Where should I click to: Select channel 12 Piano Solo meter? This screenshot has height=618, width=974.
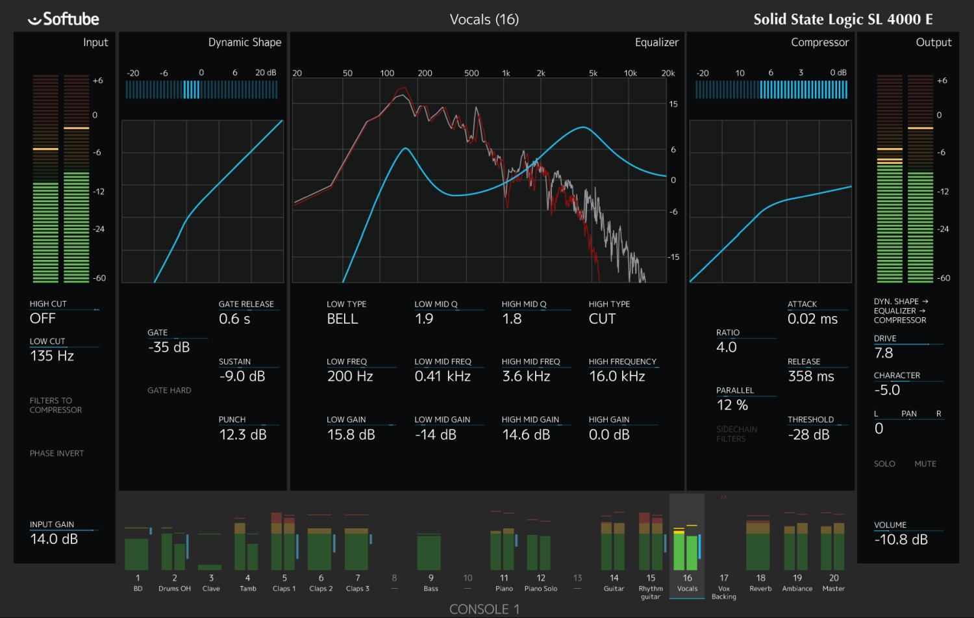[539, 545]
